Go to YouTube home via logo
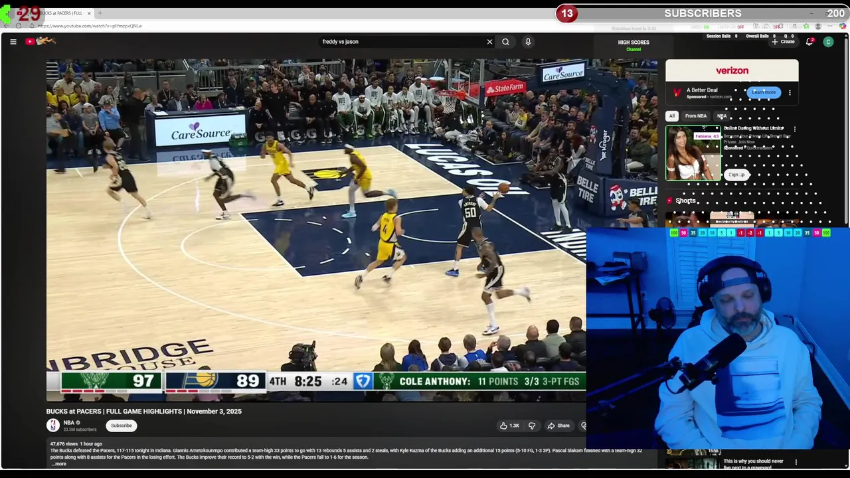850x478 pixels. [x=41, y=41]
